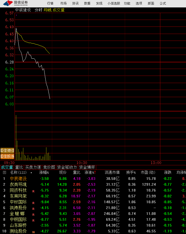
Task: Select the 测绘股份 stock row
Action: [93, 231]
